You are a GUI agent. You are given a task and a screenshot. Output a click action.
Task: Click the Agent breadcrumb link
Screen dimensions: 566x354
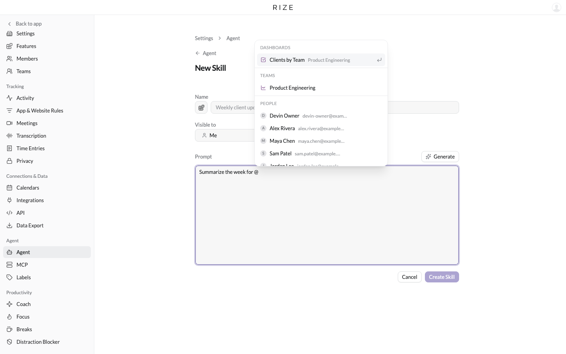tap(233, 38)
